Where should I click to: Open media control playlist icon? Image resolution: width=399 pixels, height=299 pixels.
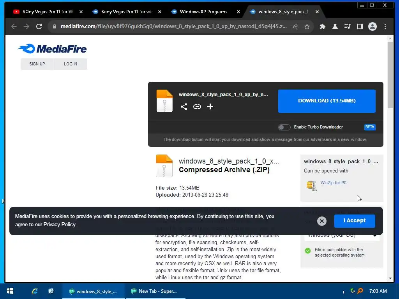pyautogui.click(x=347, y=26)
